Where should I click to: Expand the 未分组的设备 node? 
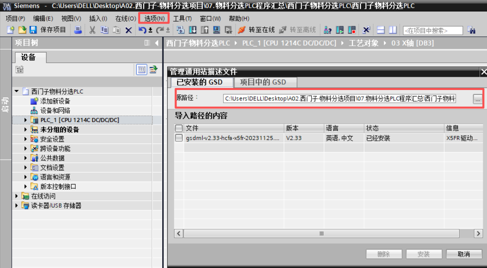pos(26,130)
